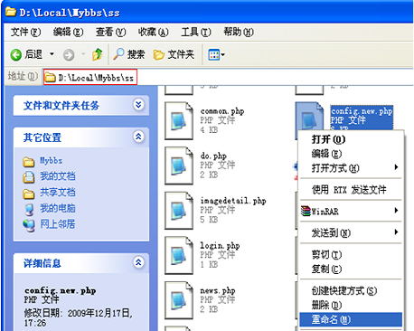
Task: Open the Mybbs folder link
Action: click(x=52, y=161)
